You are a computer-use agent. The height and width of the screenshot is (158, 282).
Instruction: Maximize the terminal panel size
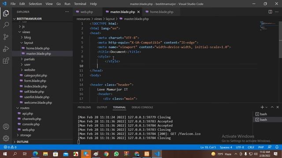coord(272,107)
